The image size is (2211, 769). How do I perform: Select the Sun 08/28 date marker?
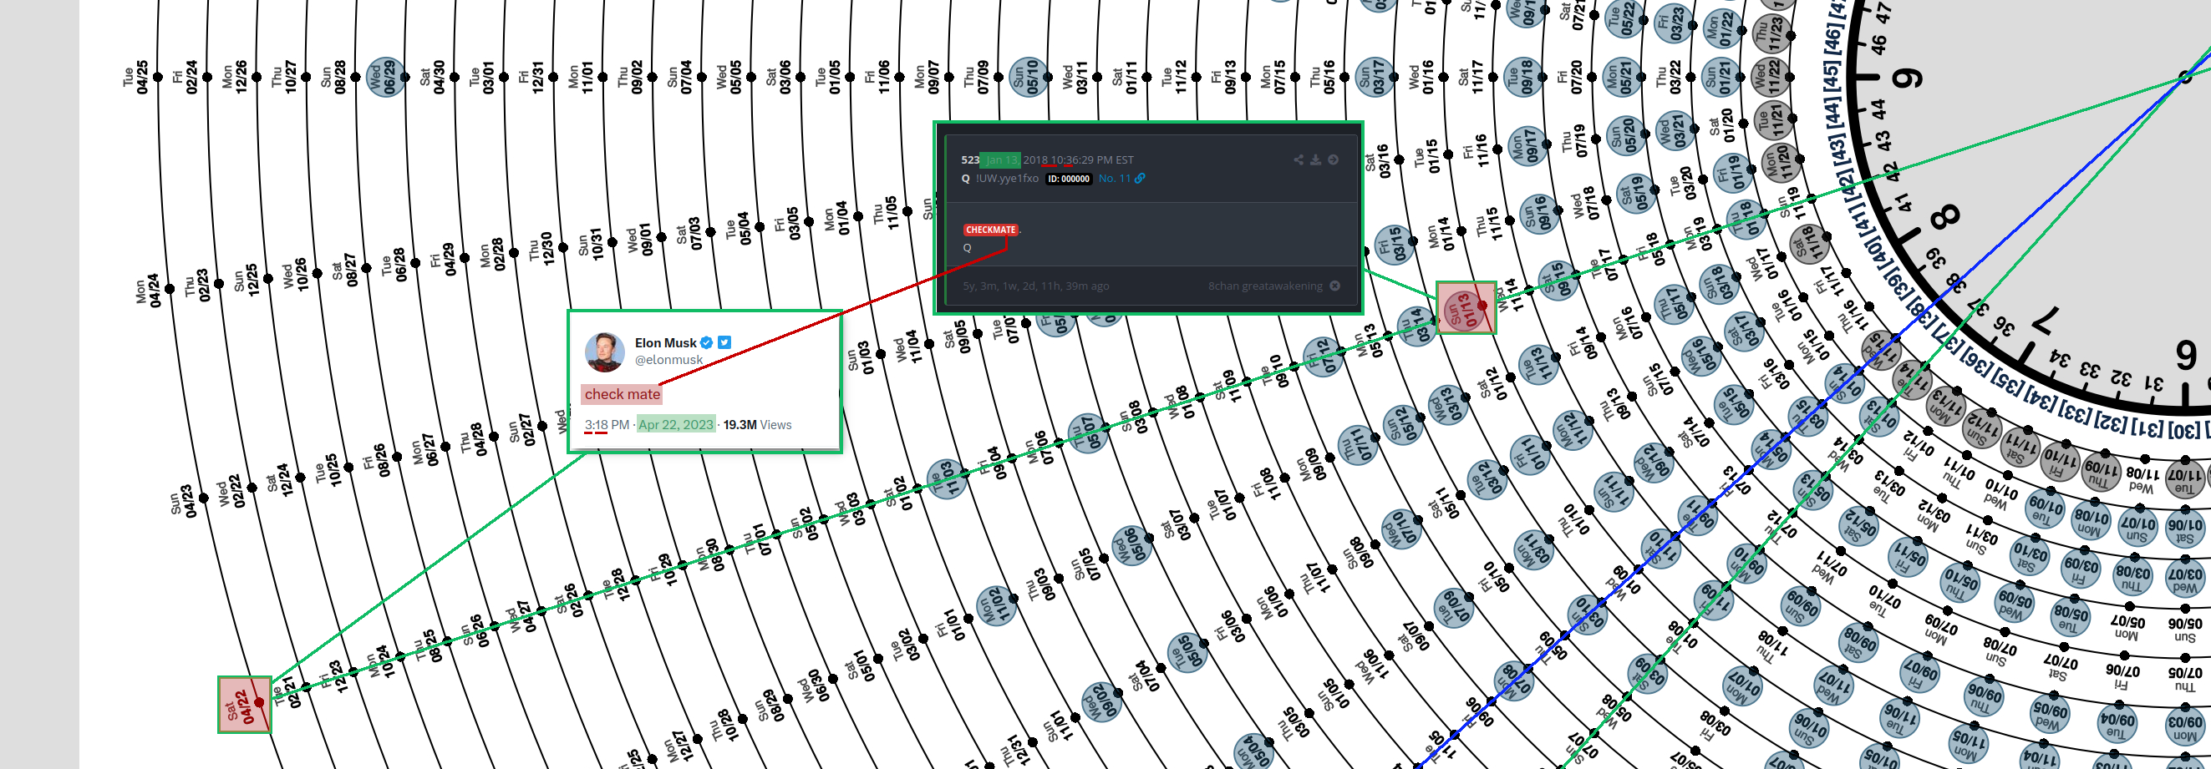pos(333,77)
